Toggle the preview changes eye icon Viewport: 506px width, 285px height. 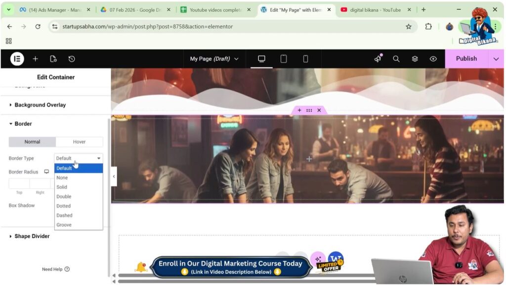(x=433, y=59)
